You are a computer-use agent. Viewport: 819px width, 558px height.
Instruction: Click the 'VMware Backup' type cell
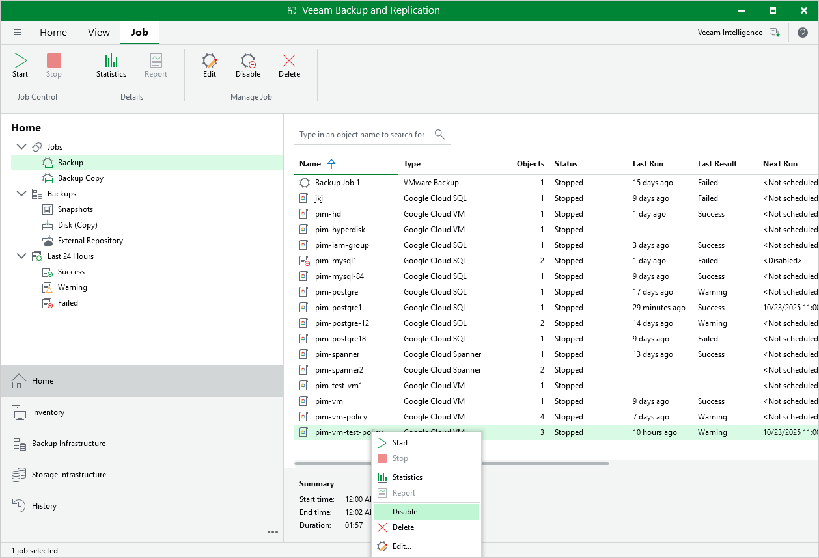[431, 183]
